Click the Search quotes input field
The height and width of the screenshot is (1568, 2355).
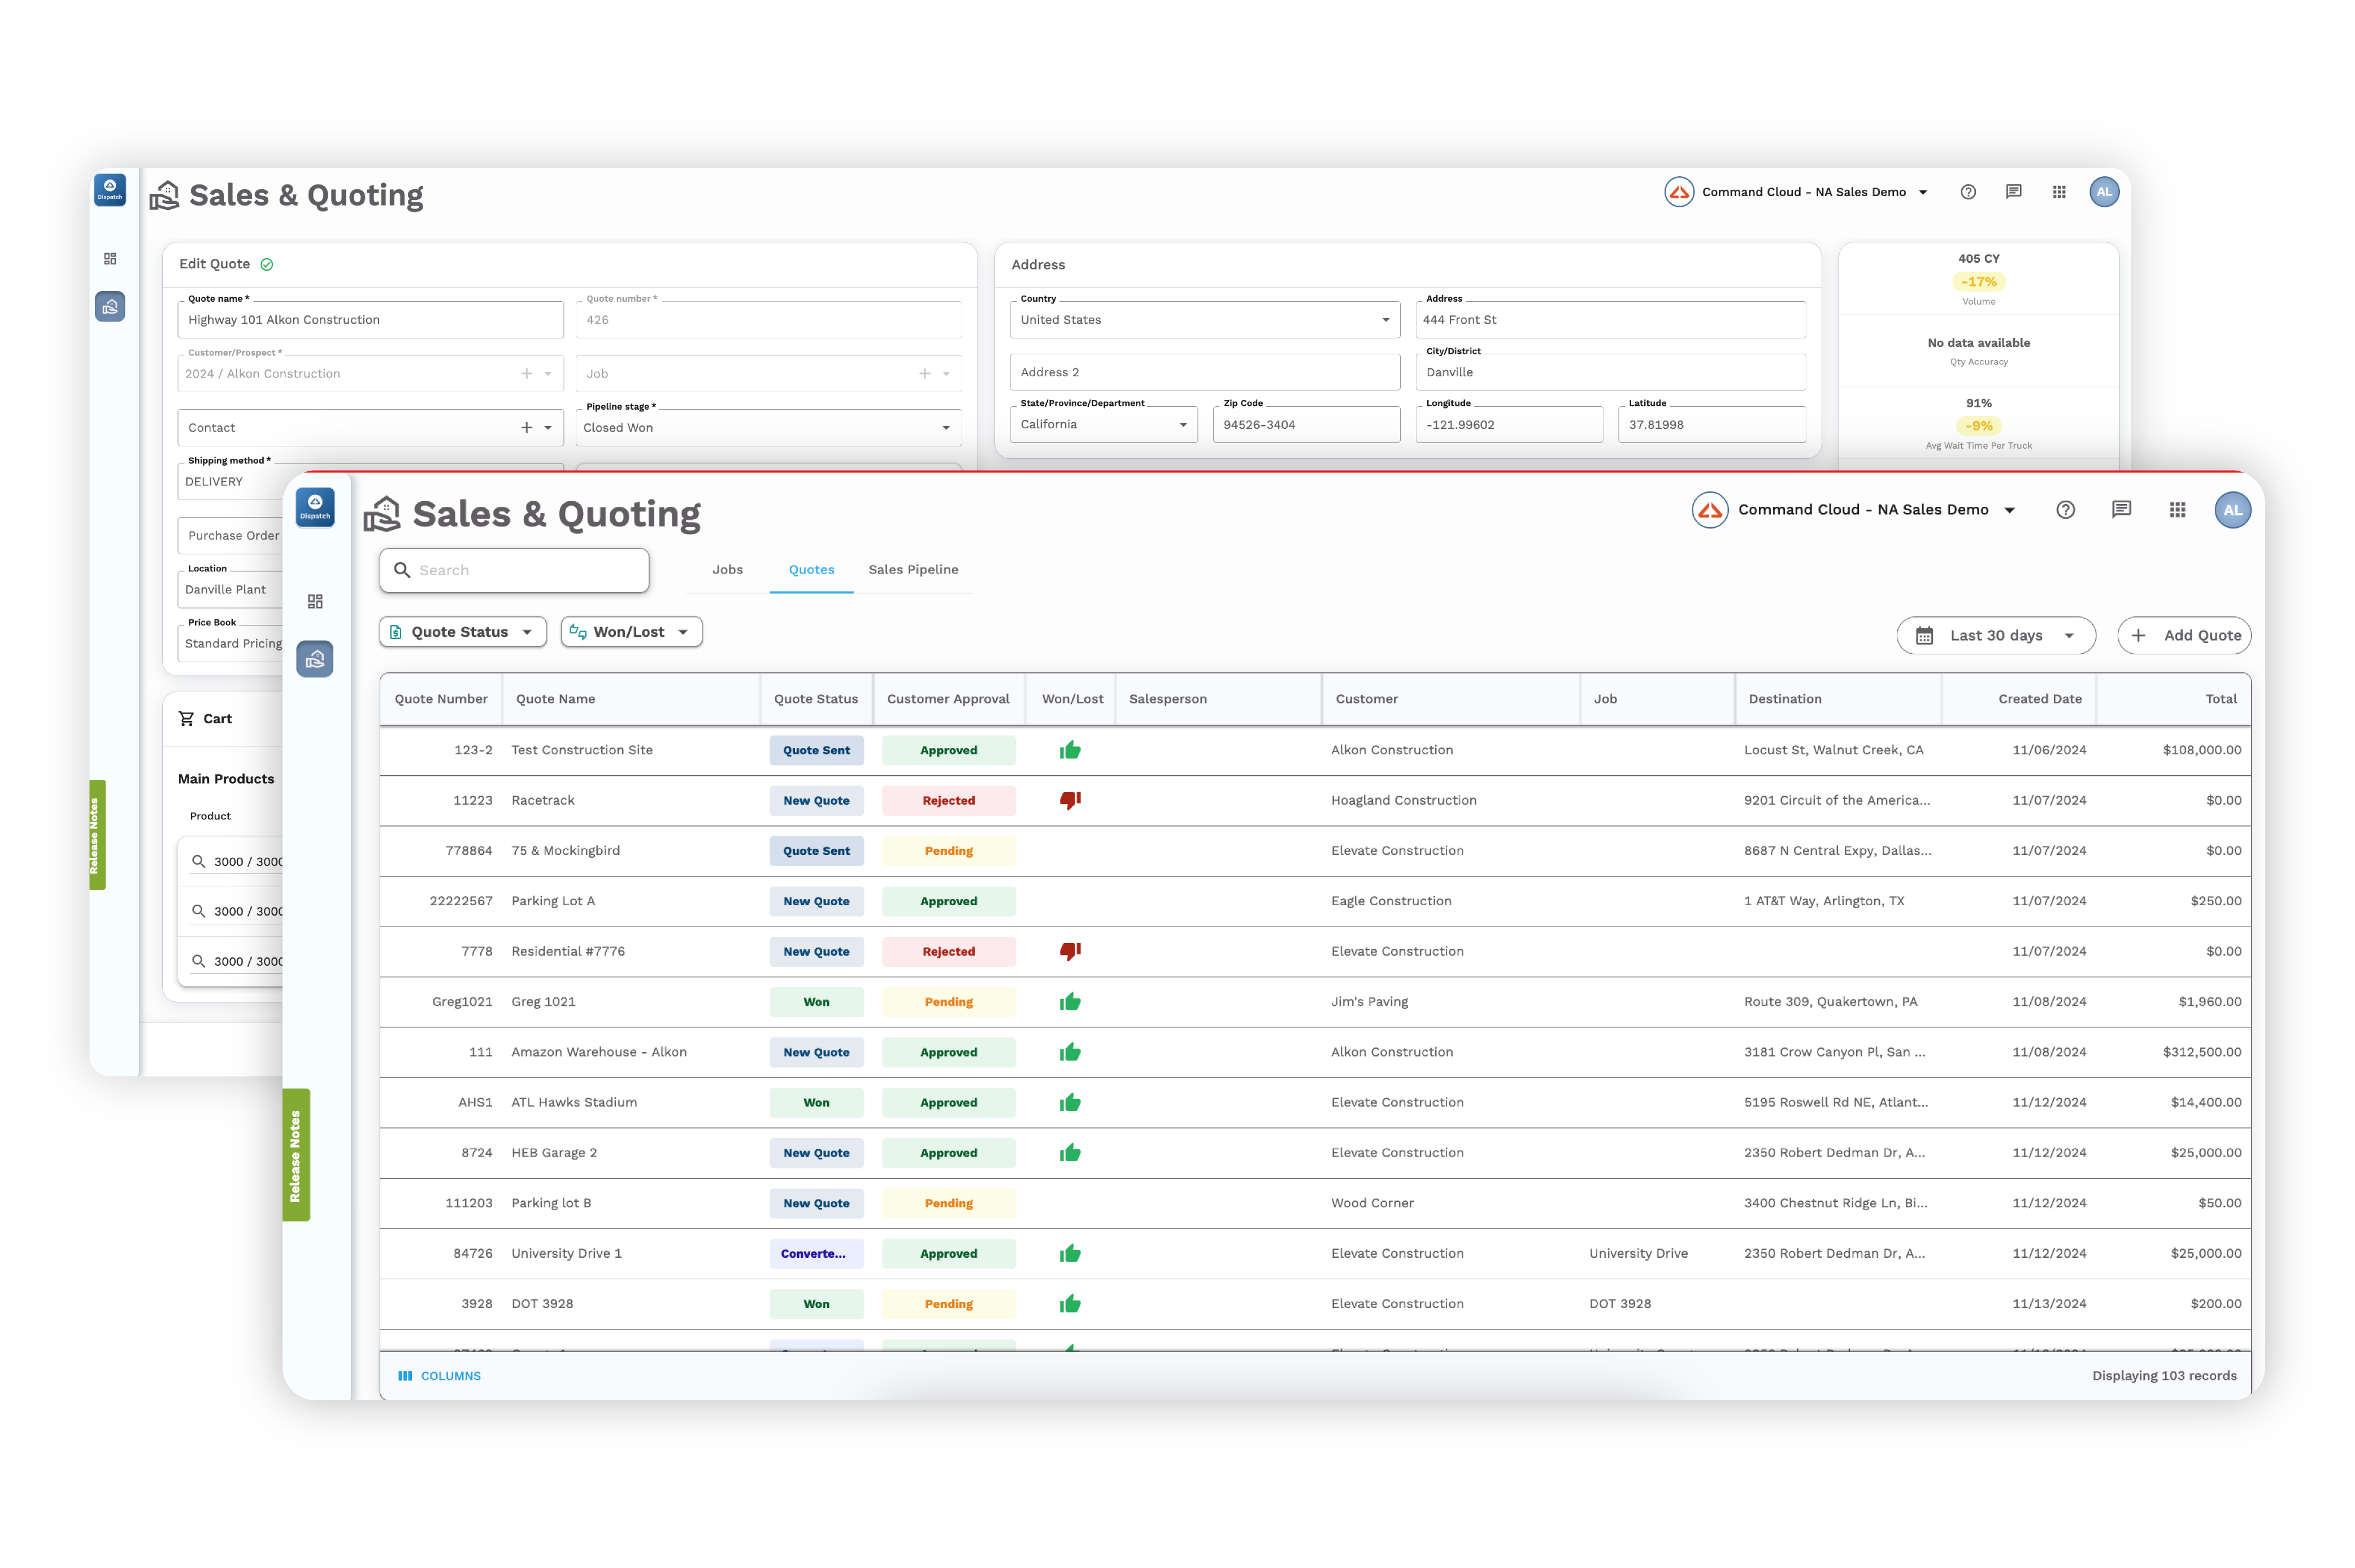click(x=515, y=570)
